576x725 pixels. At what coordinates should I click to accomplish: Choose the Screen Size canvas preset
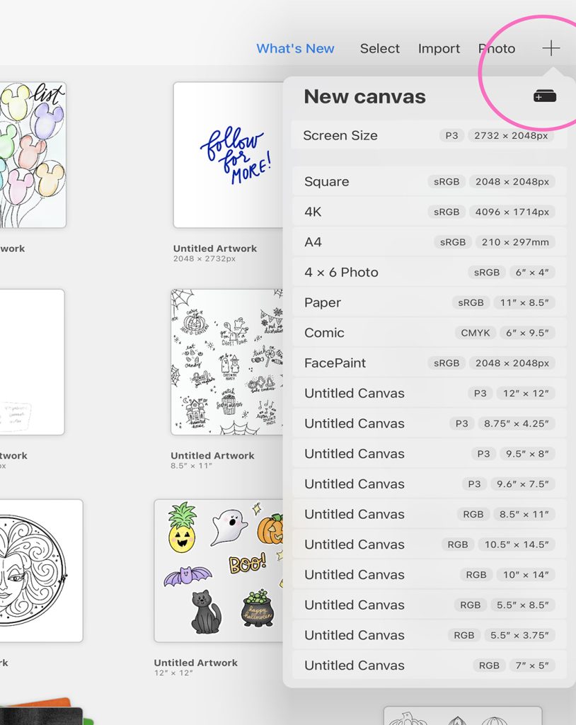click(x=429, y=135)
